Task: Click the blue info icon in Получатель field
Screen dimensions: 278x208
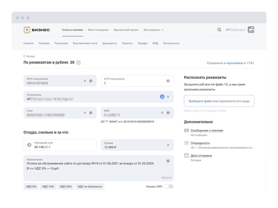Action: pos(162,97)
